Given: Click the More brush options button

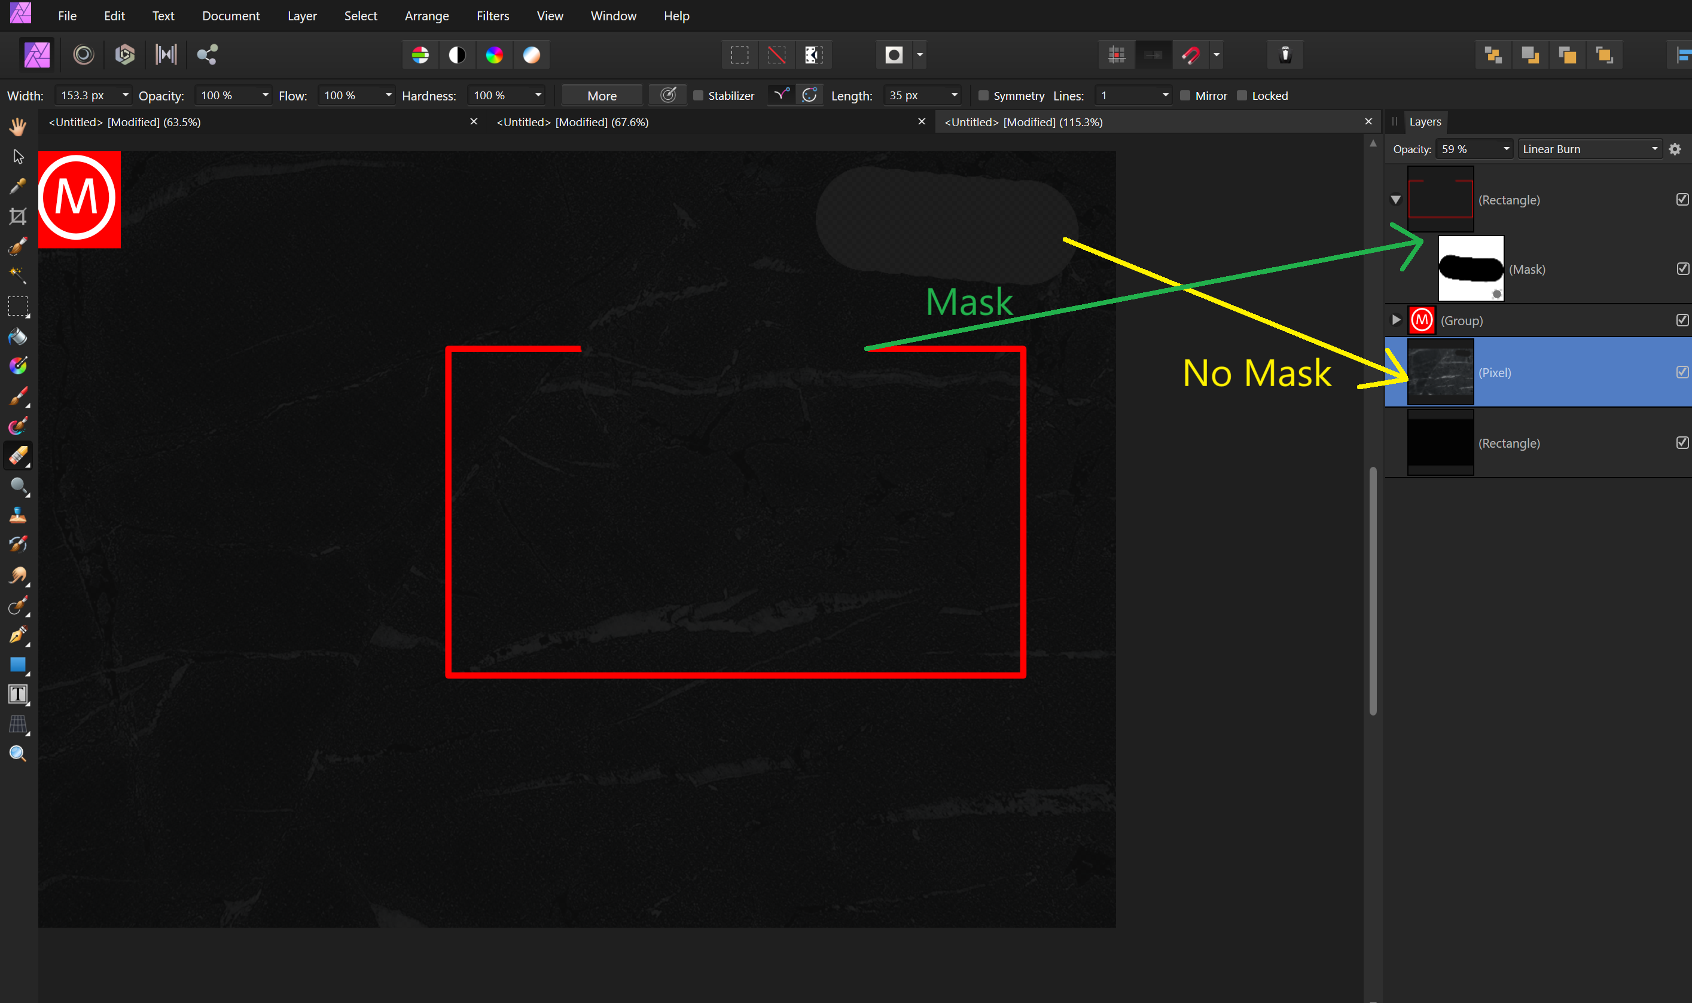Looking at the screenshot, I should pyautogui.click(x=602, y=96).
